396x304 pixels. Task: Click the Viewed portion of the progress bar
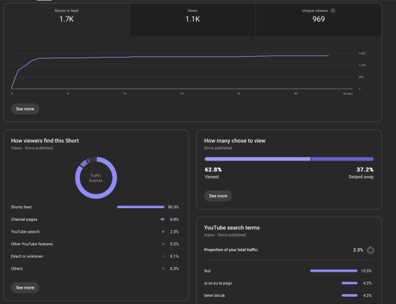(x=257, y=159)
